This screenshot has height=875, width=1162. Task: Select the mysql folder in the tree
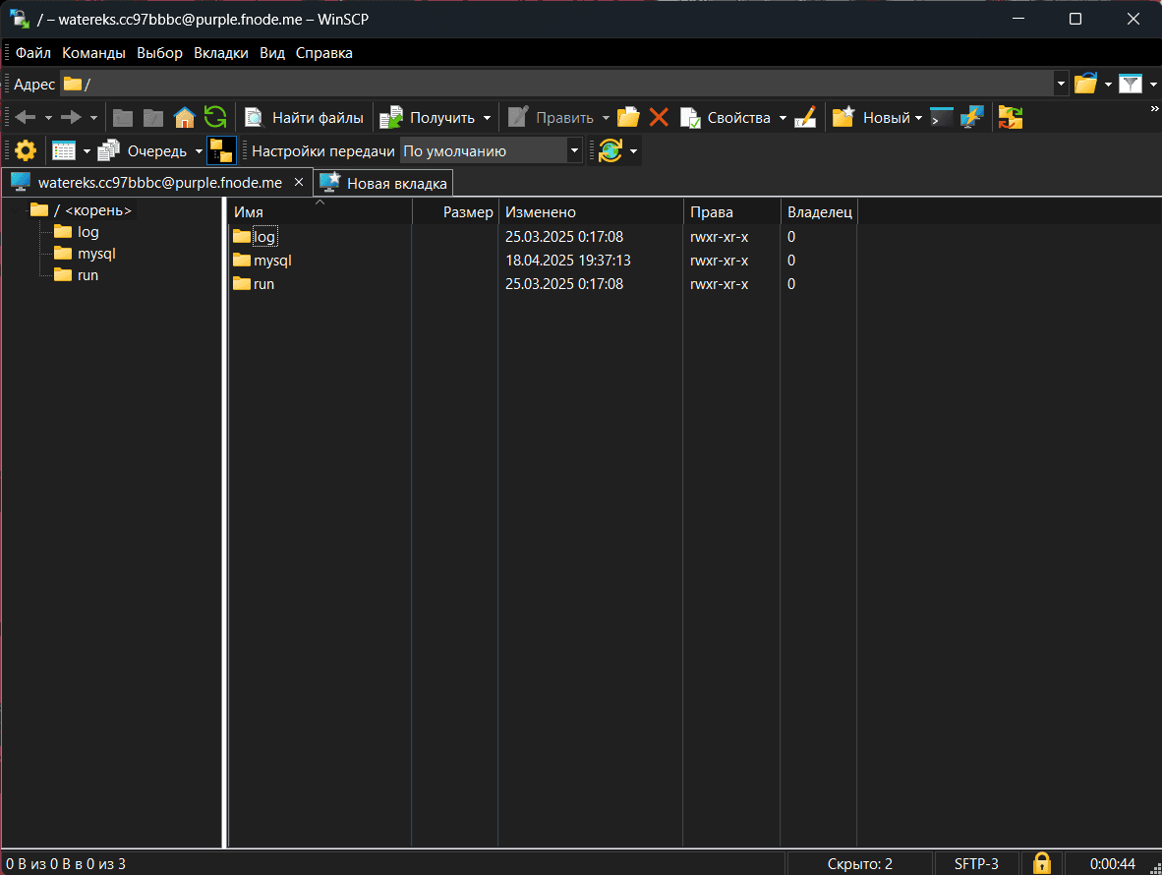click(x=96, y=254)
